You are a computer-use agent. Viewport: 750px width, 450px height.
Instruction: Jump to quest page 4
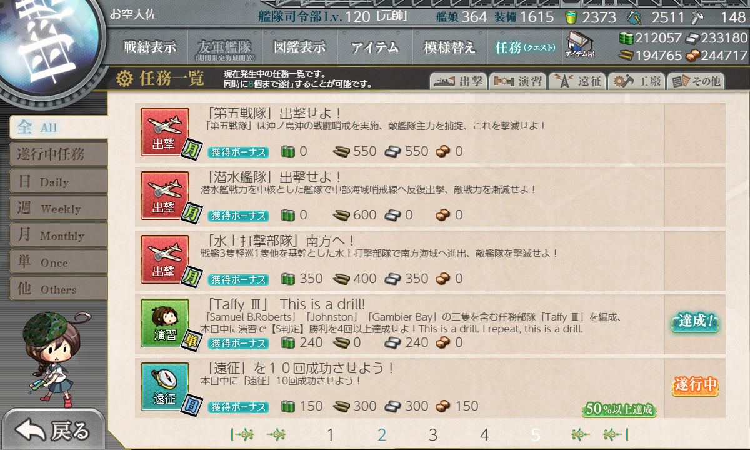(x=484, y=435)
